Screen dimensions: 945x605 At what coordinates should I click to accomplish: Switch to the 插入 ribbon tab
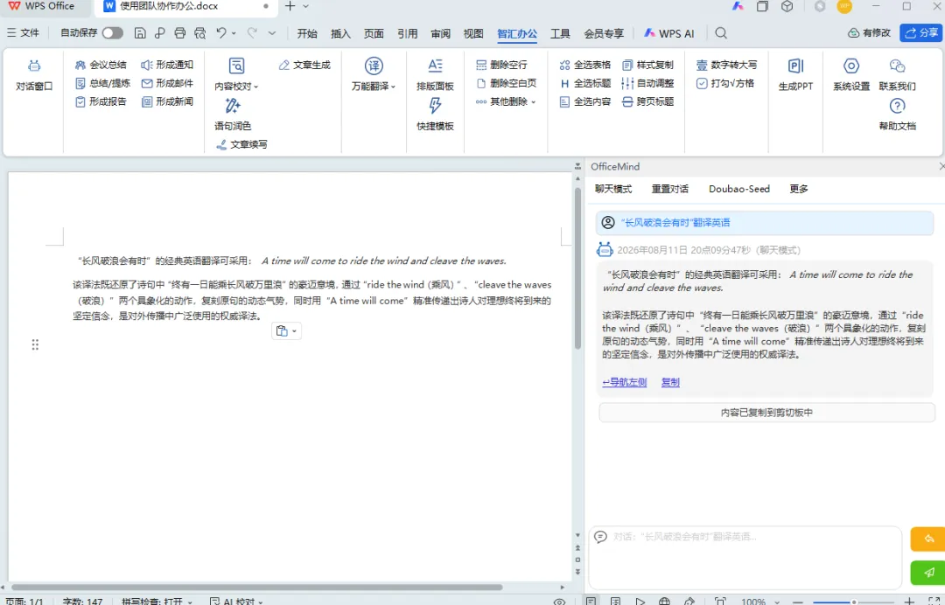(340, 34)
